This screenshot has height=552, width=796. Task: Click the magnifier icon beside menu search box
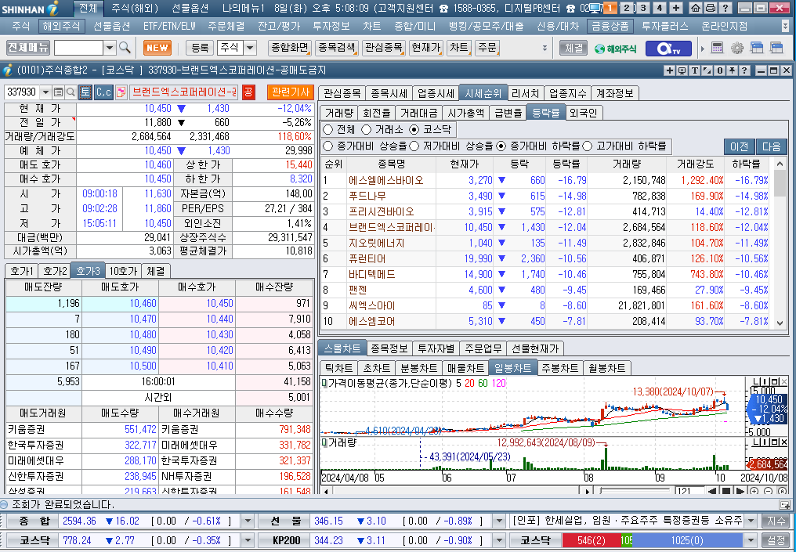pyautogui.click(x=125, y=48)
